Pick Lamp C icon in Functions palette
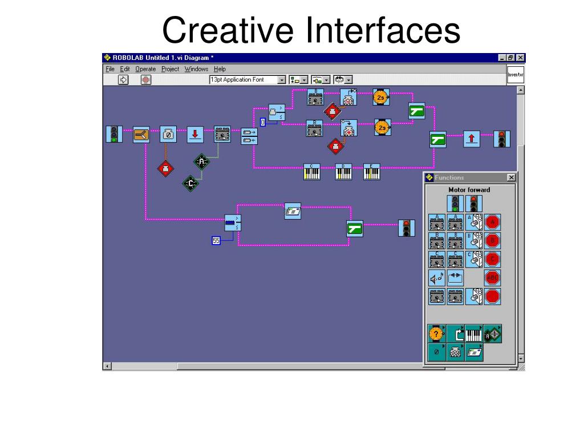This screenshot has height=438, width=584. tap(474, 259)
